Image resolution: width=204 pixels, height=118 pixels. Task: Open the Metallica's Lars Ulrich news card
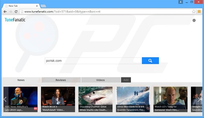pos(20,99)
